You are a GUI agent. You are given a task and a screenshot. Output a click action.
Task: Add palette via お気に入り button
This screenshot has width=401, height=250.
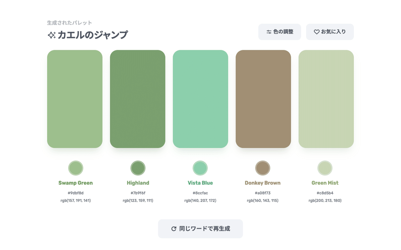(x=330, y=32)
